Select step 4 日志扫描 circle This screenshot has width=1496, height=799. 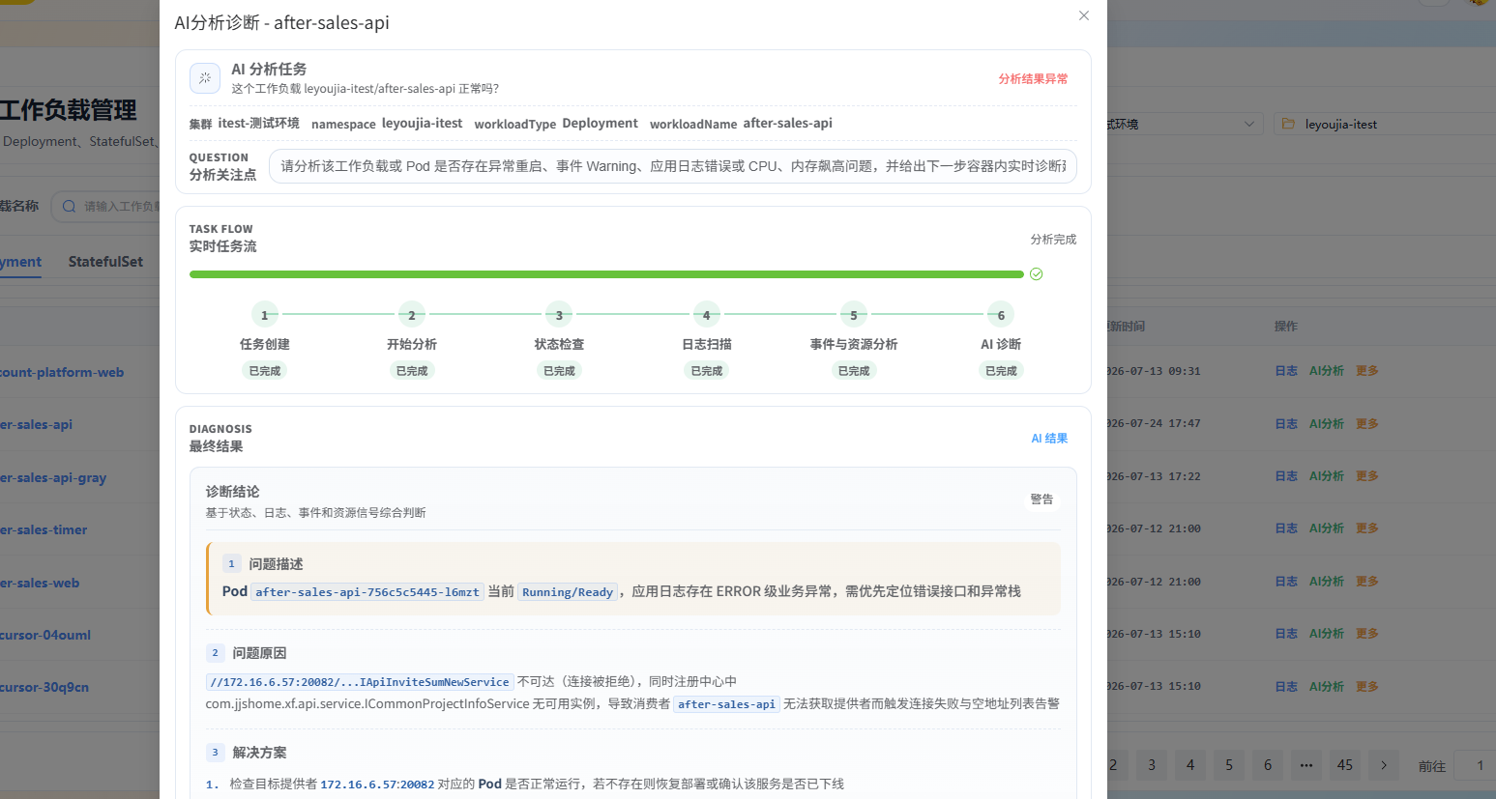tap(707, 315)
